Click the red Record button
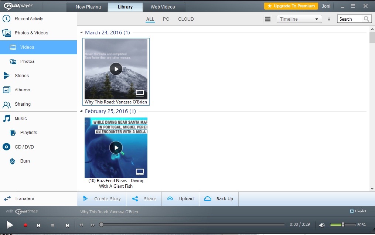 25,225
